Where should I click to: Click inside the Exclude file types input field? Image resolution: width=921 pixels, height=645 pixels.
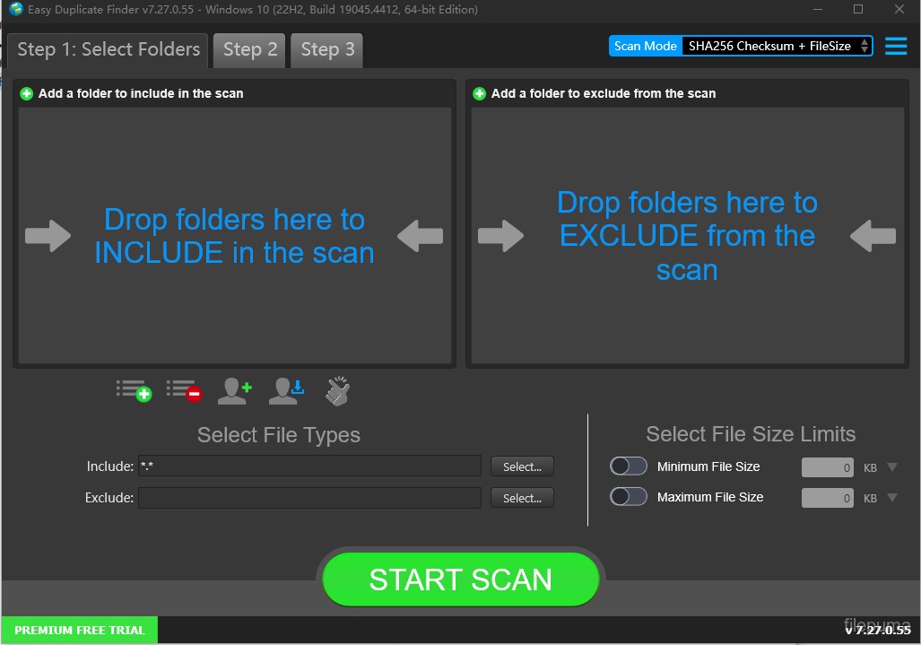pos(309,497)
